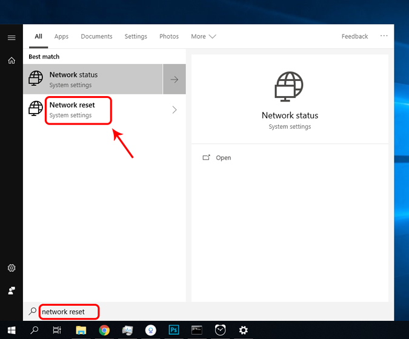Expand the hamburger menu in search sidebar
The height and width of the screenshot is (339, 409).
[12, 37]
